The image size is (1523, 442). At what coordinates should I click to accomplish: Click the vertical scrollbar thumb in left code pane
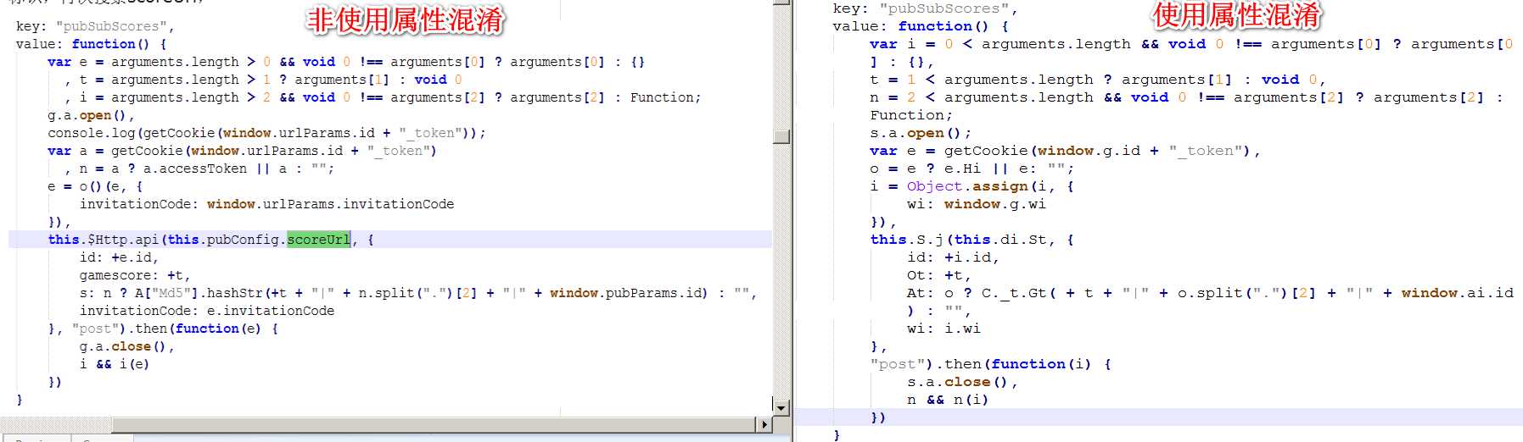pyautogui.click(x=781, y=135)
